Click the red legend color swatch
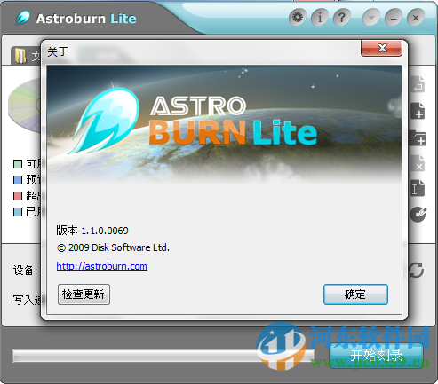 18,196
